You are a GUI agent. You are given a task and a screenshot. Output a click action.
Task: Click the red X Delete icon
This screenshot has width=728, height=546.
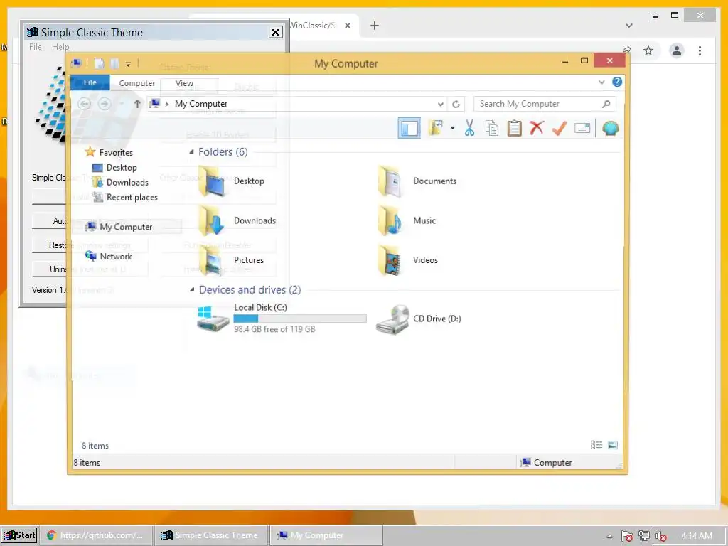pyautogui.click(x=537, y=128)
